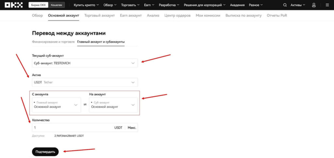Click the Количество input field
The image size is (334, 158).
72,128
